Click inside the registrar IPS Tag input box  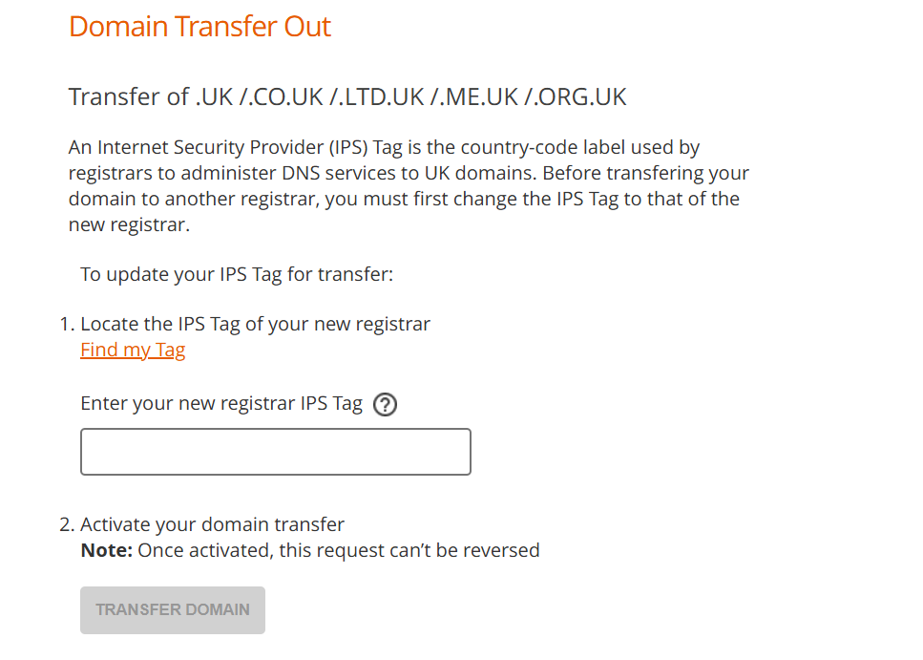(275, 451)
